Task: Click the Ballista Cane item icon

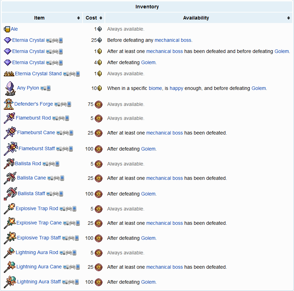Action: [10, 178]
